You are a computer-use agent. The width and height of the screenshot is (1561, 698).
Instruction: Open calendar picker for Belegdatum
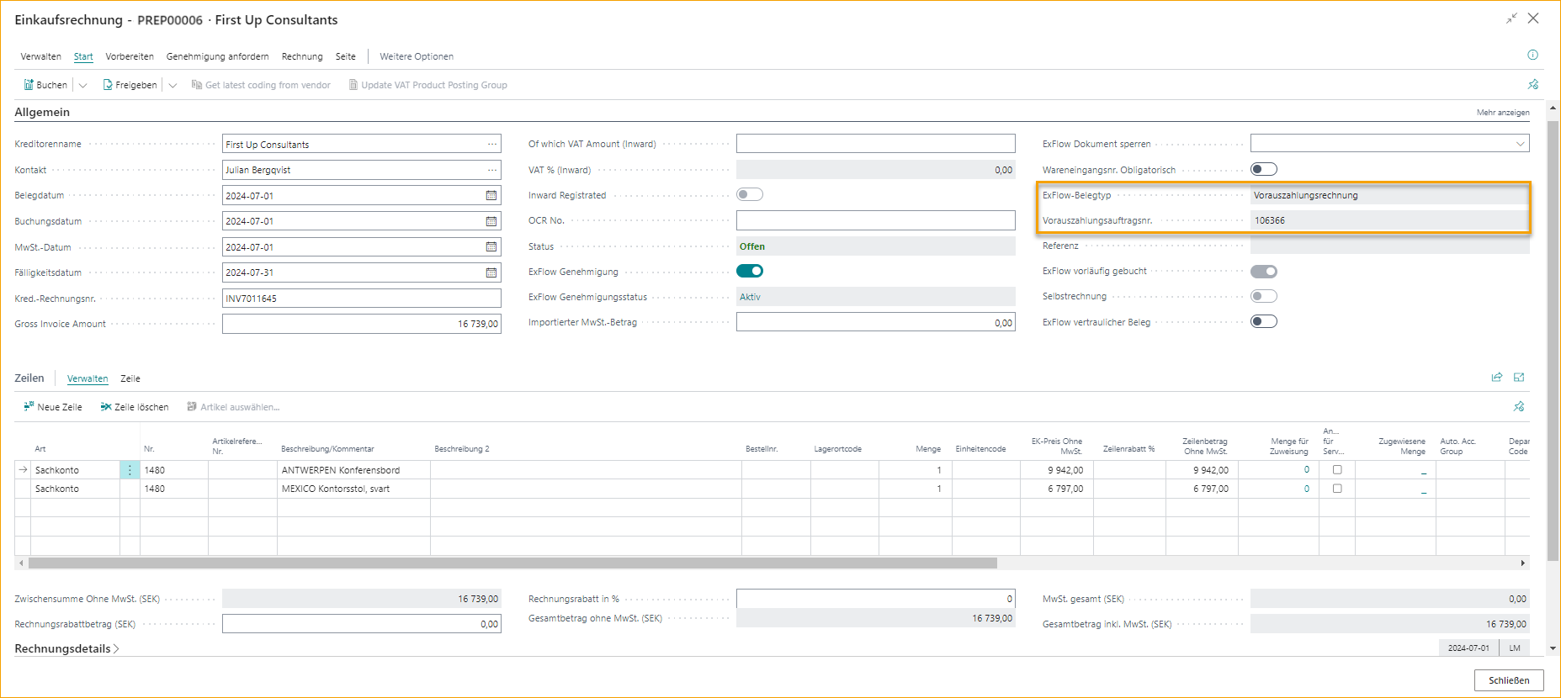pos(491,195)
